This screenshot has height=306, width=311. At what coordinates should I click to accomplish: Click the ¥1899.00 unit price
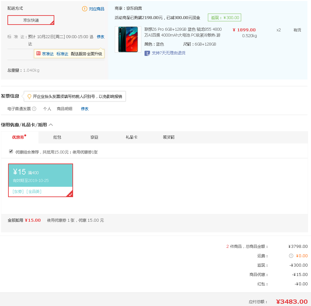244,30
